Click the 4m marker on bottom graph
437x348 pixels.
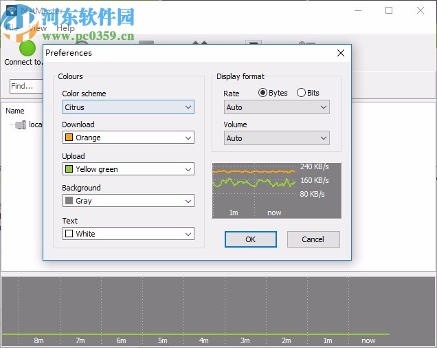[204, 340]
